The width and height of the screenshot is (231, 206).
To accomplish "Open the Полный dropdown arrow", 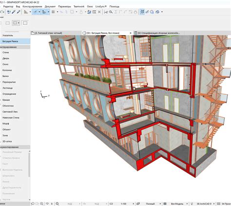I will [x=160, y=204].
